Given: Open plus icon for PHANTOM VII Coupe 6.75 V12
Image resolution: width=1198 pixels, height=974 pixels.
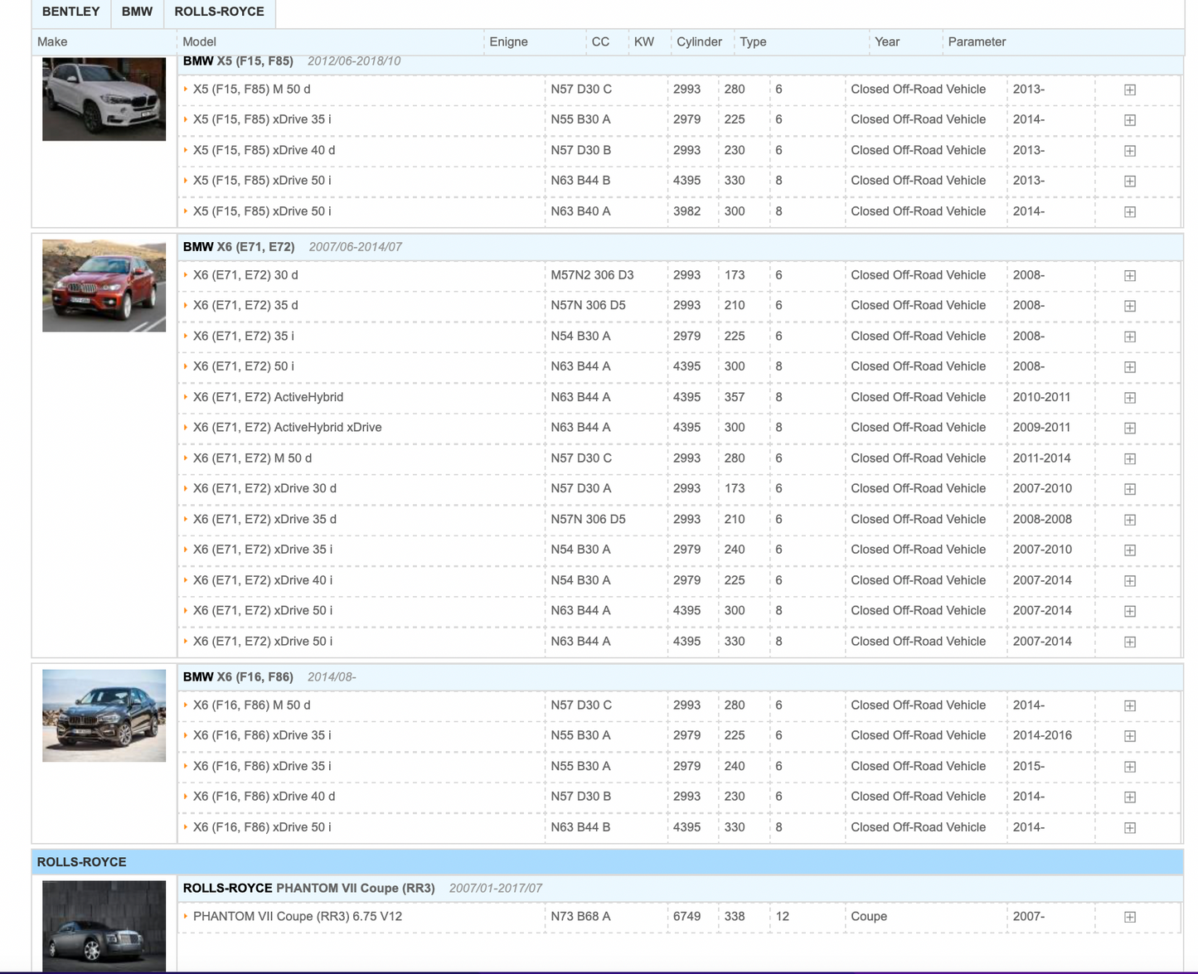Looking at the screenshot, I should (x=1130, y=917).
